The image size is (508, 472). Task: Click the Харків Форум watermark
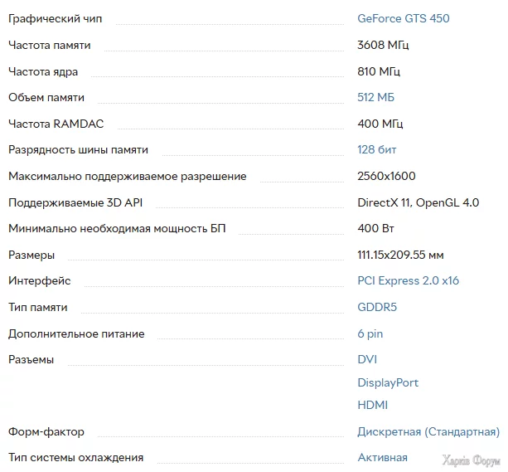click(x=472, y=461)
